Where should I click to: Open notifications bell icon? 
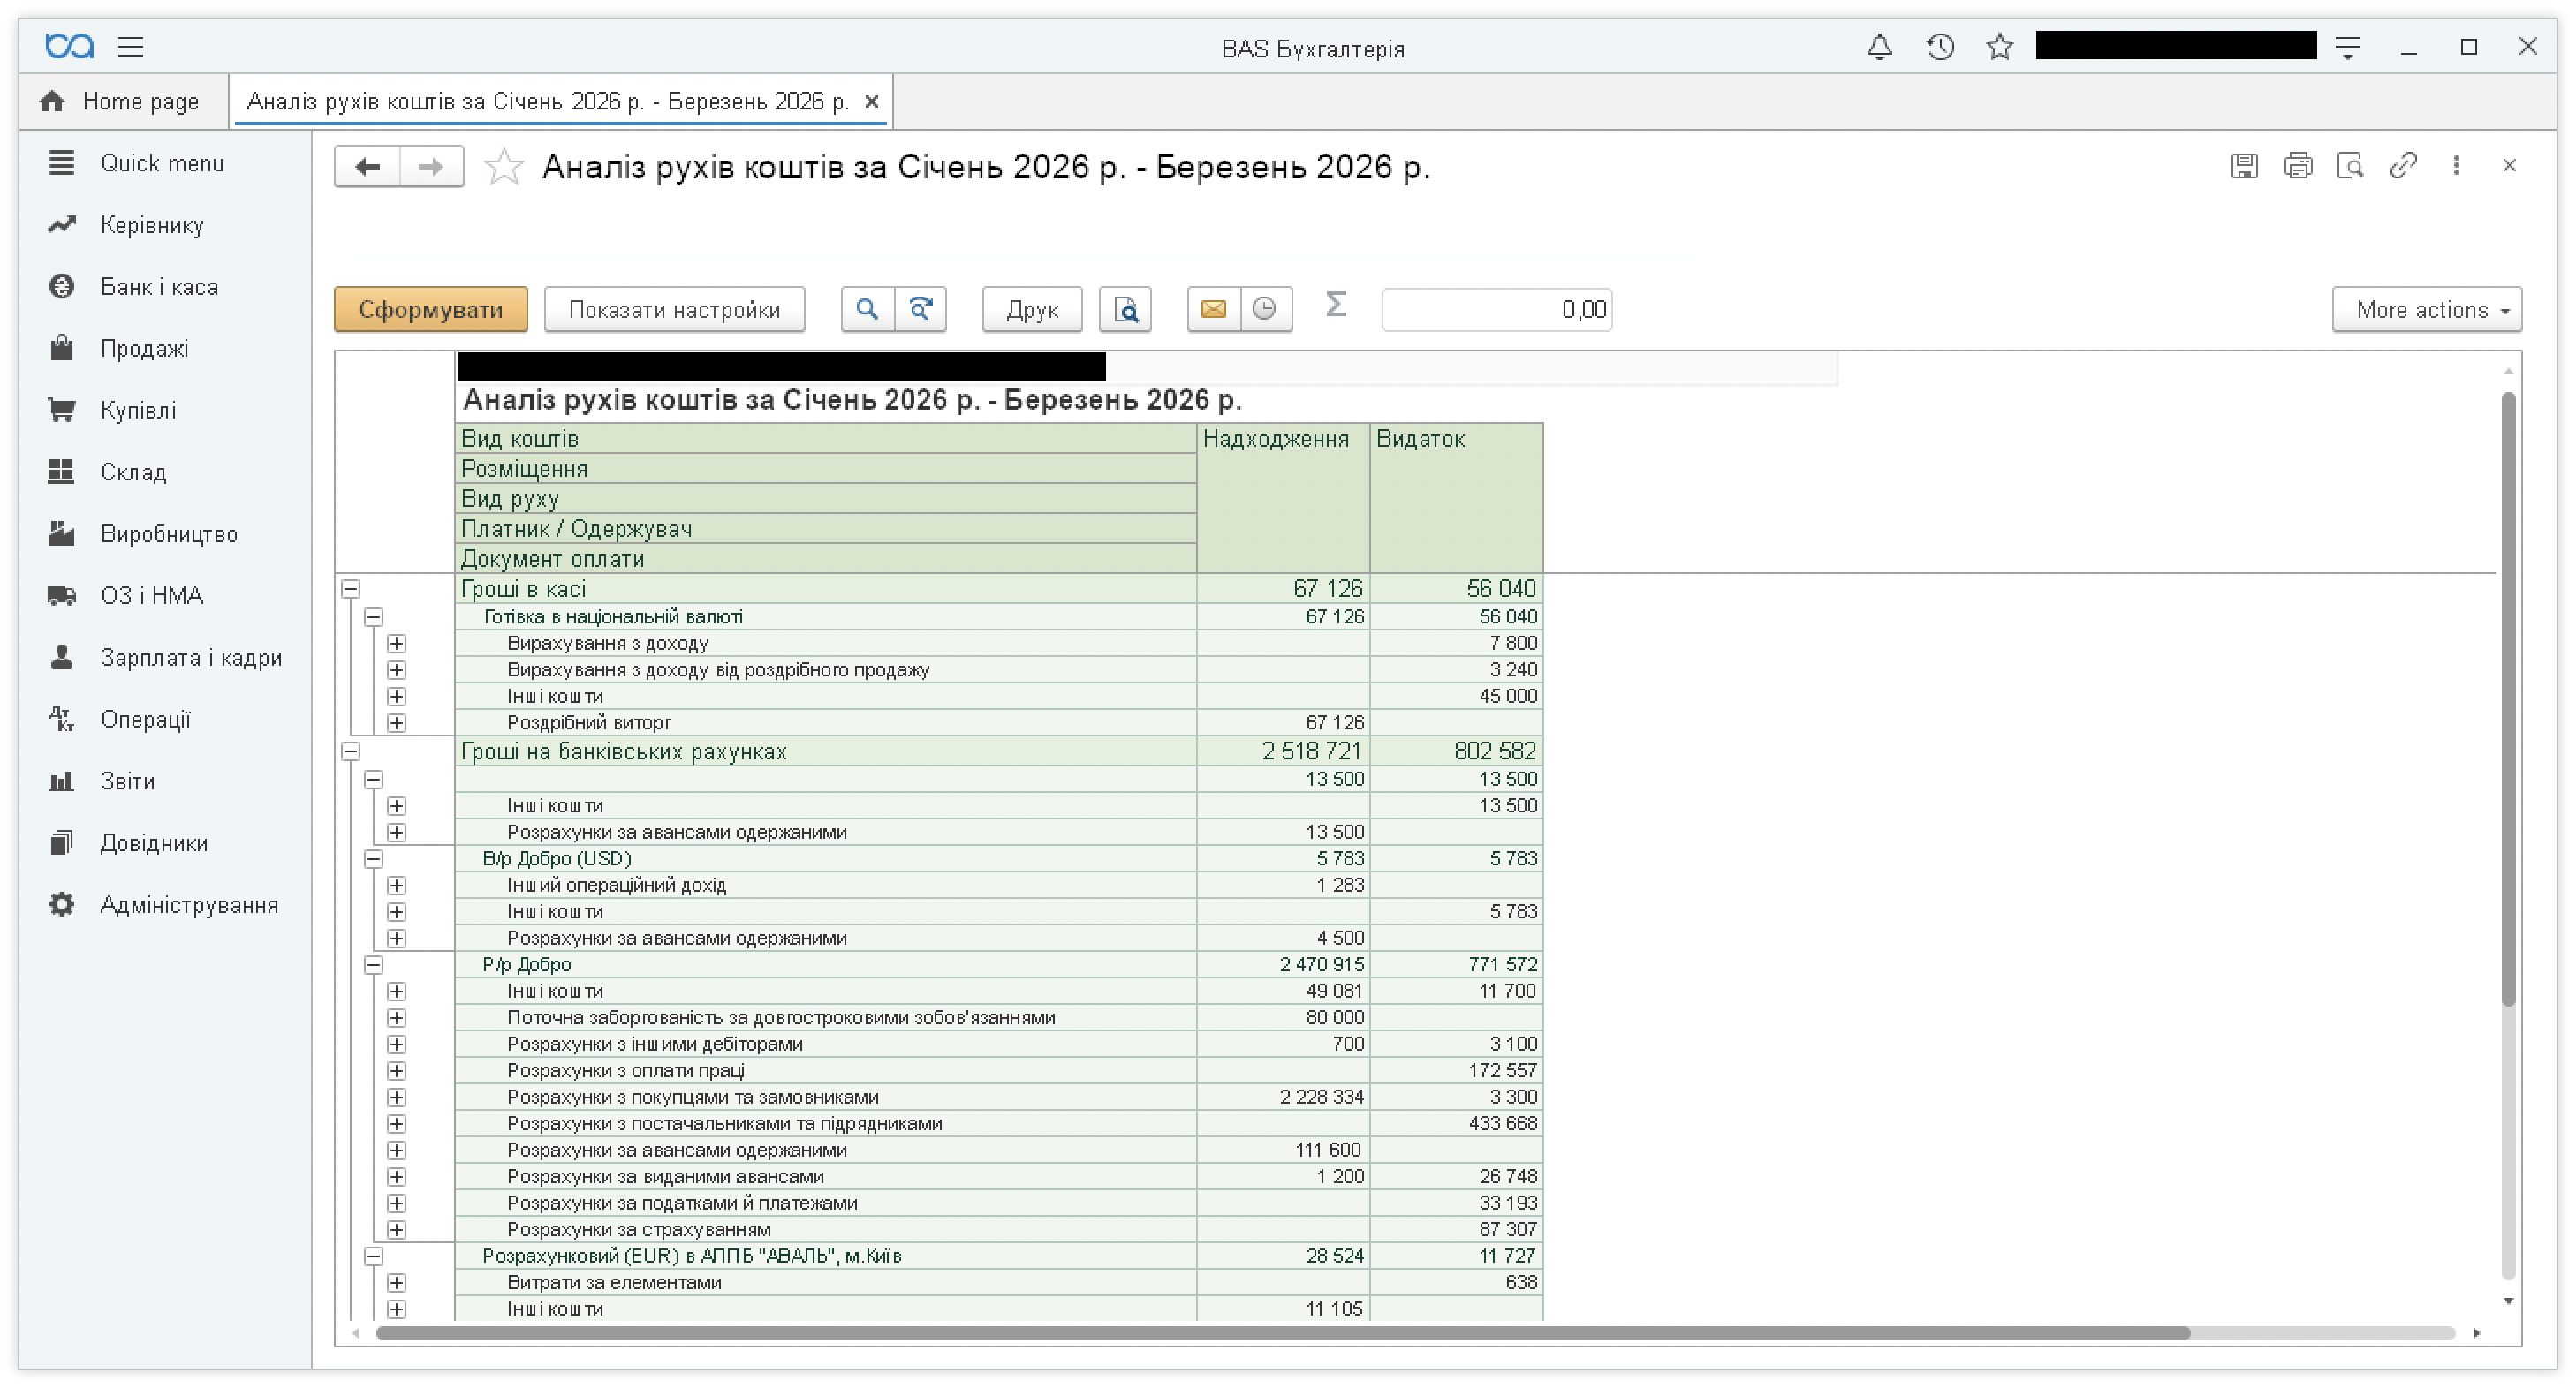coord(1879,47)
